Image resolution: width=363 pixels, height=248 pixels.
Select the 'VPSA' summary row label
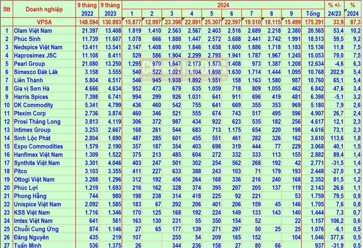click(44, 22)
